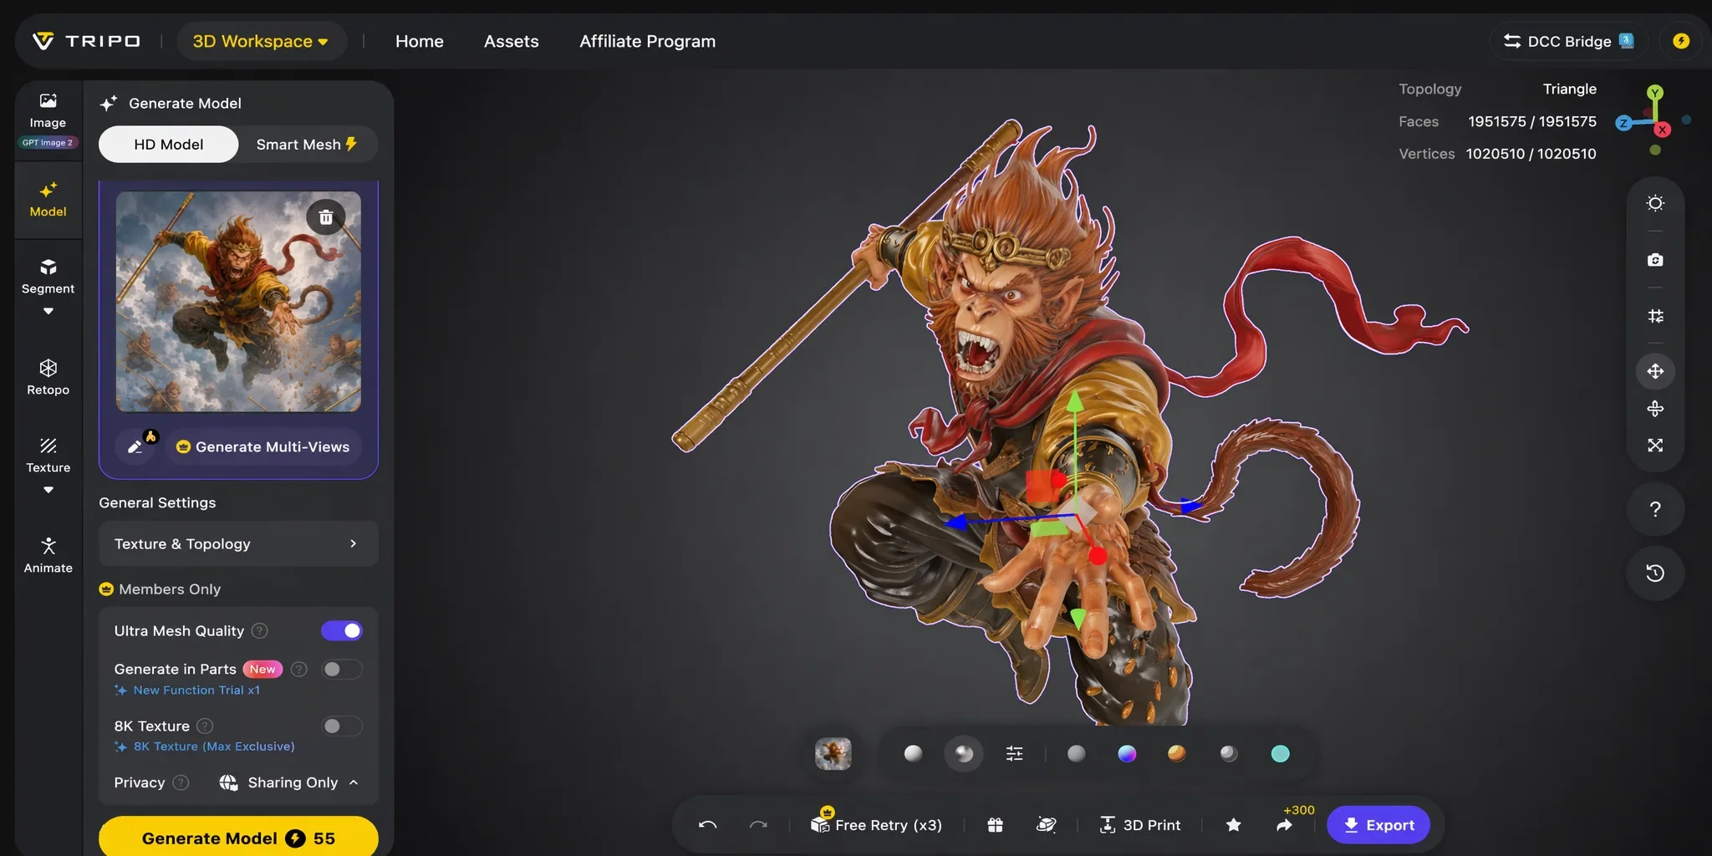Show help for 8K Texture
The width and height of the screenshot is (1712, 856).
pos(205,726)
